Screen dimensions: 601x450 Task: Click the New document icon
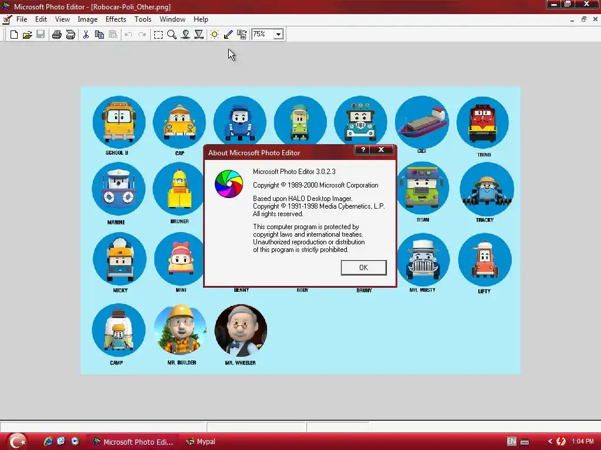(14, 35)
